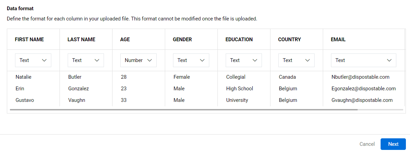Select the cell reading Erin
This screenshot has width=410, height=154.
pos(20,89)
